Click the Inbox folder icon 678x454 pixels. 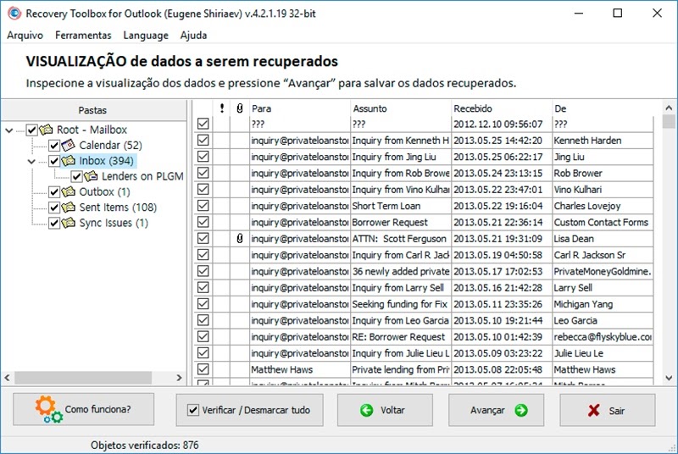(x=69, y=161)
